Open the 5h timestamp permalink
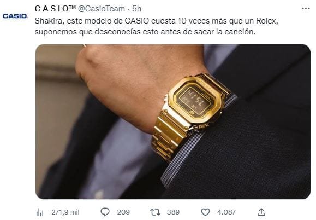The height and width of the screenshot is (220, 316). [136, 9]
